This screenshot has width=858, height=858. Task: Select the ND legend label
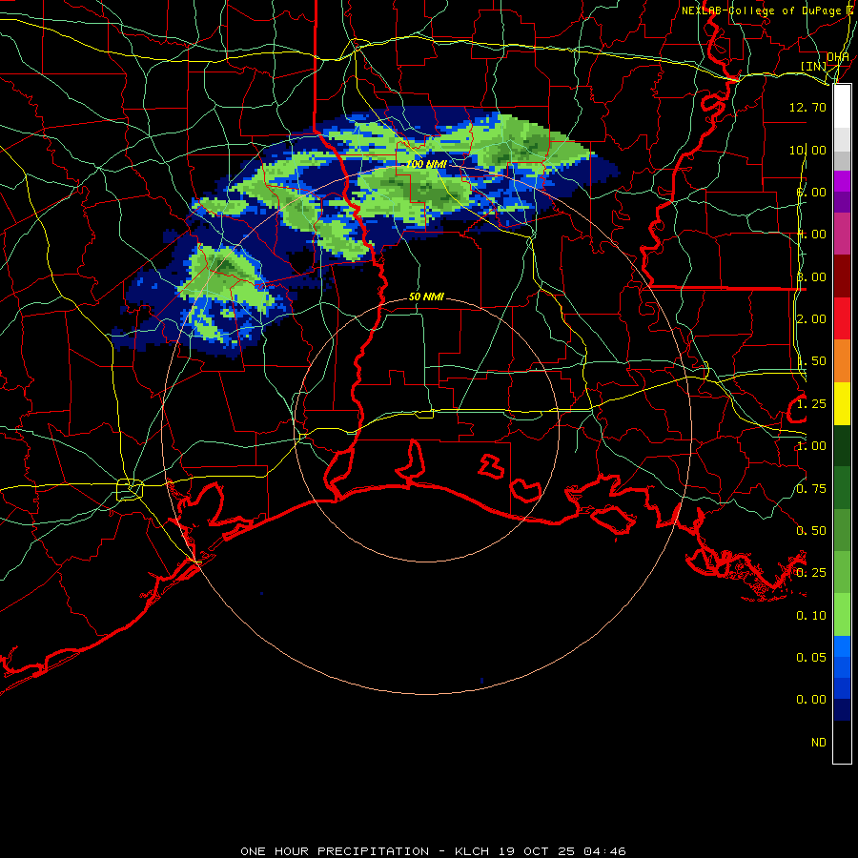[819, 743]
